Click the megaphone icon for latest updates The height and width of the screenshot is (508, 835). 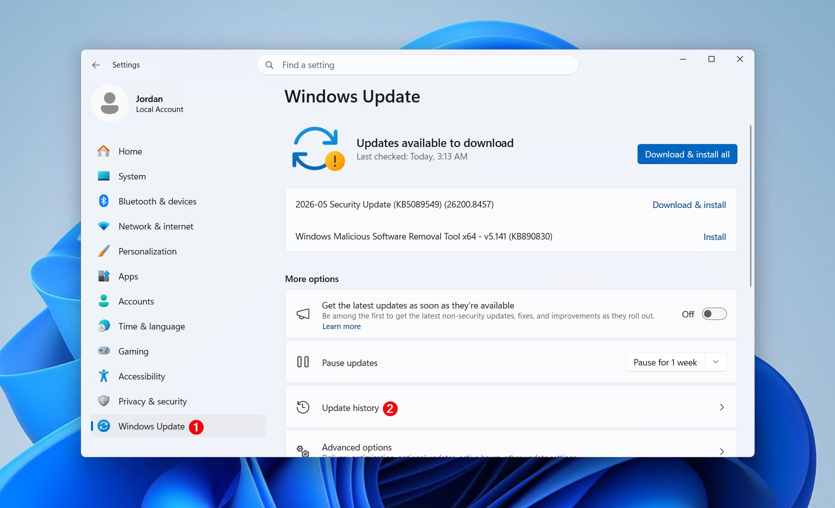tap(303, 314)
